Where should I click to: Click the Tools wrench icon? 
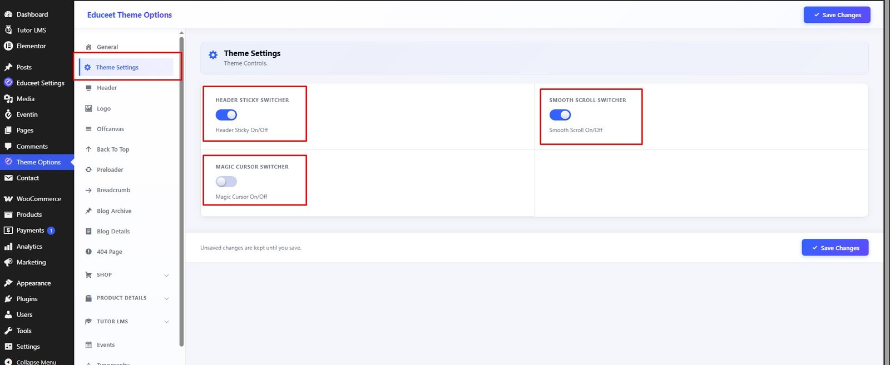(x=8, y=331)
